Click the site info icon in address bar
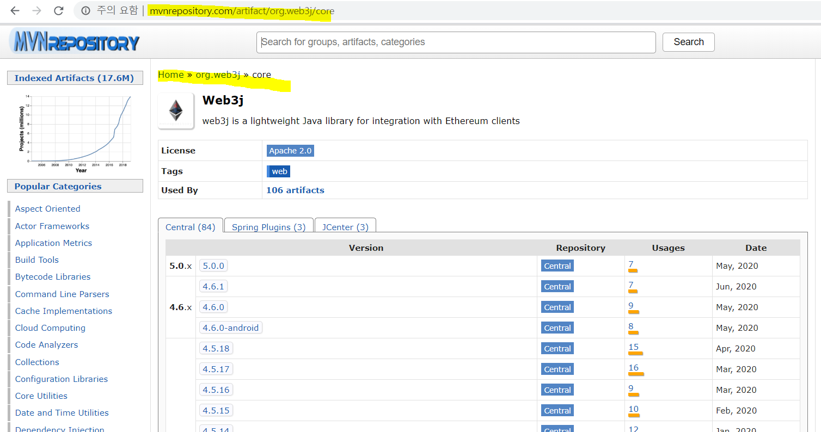The height and width of the screenshot is (432, 821). (x=85, y=11)
